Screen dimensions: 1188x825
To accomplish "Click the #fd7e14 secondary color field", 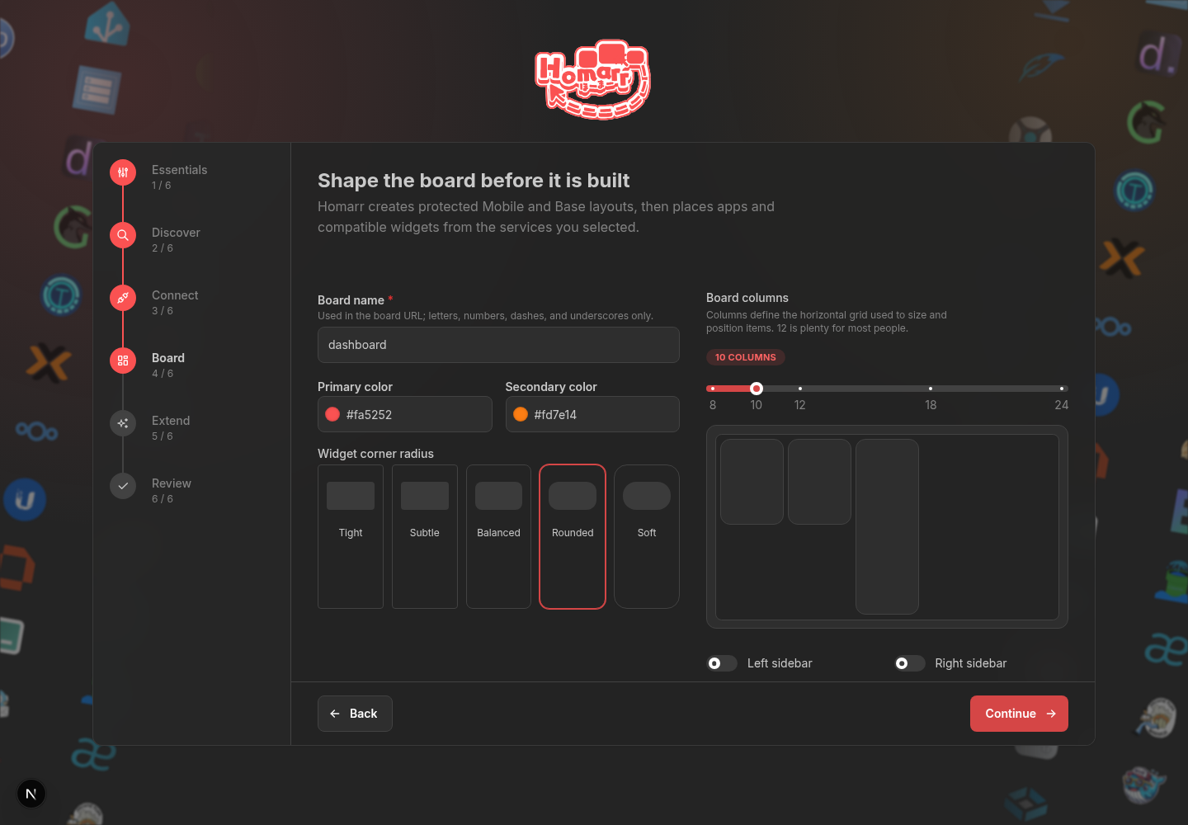I will (x=592, y=414).
